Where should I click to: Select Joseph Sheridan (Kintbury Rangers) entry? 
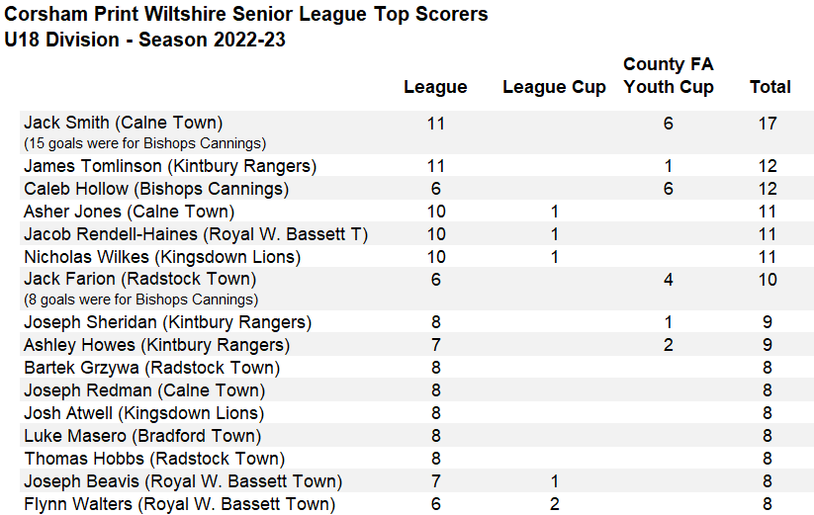168,322
